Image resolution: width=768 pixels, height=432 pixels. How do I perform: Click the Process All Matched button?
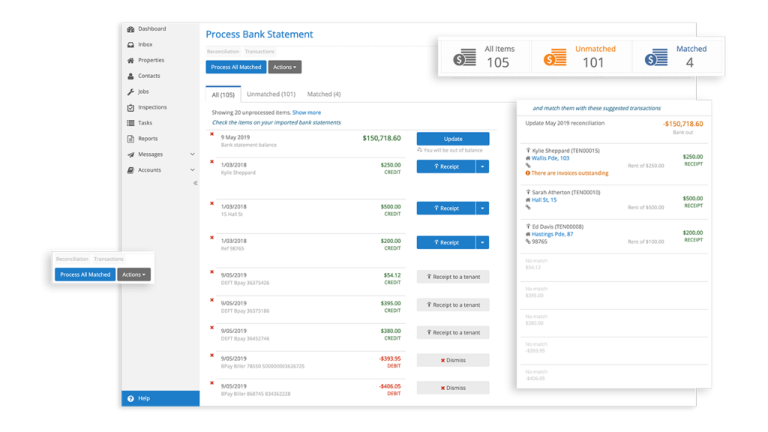tap(235, 67)
